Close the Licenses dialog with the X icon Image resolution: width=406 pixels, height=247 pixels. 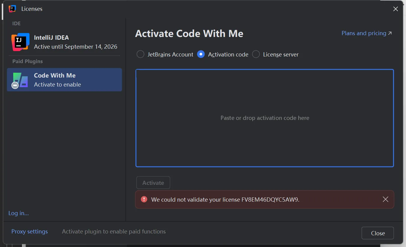click(x=395, y=9)
